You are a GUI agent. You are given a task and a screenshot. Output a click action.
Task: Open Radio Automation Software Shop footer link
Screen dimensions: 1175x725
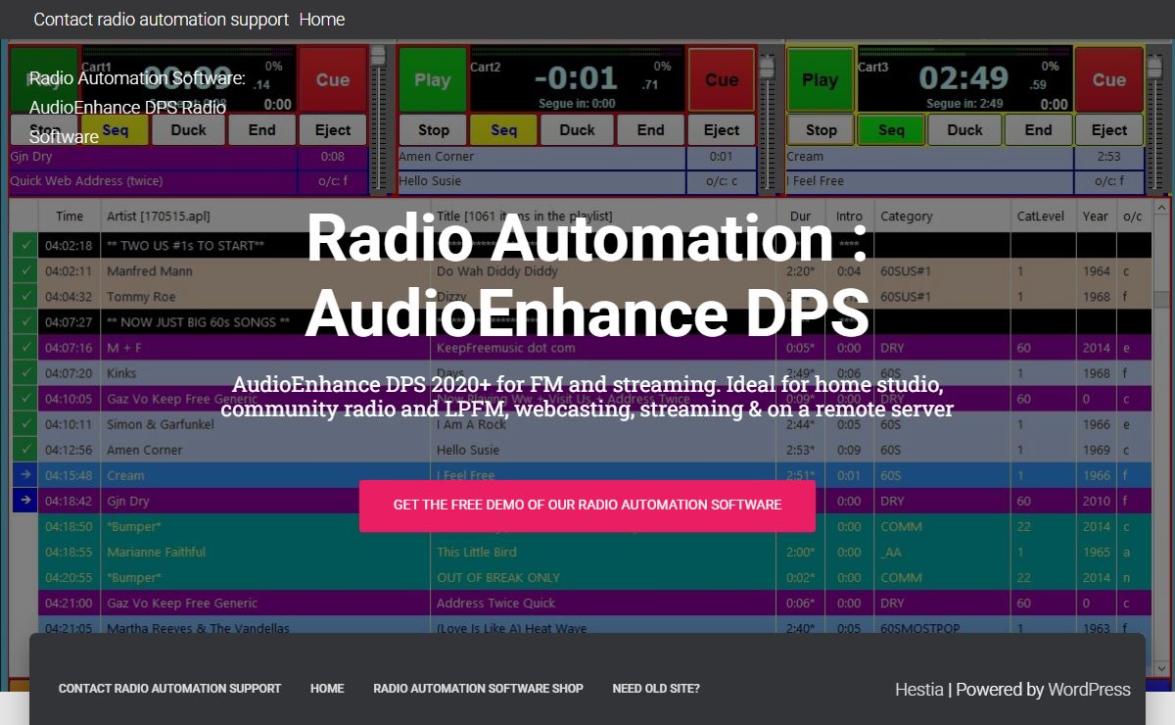(x=478, y=689)
